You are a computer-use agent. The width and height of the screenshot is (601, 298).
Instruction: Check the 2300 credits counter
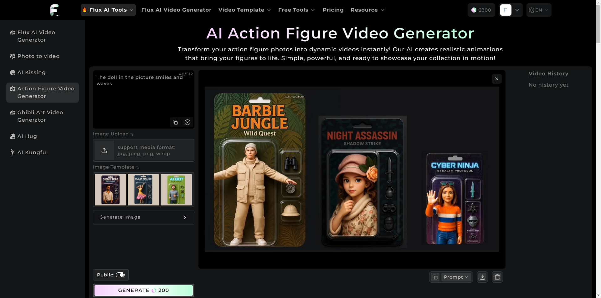pyautogui.click(x=481, y=10)
